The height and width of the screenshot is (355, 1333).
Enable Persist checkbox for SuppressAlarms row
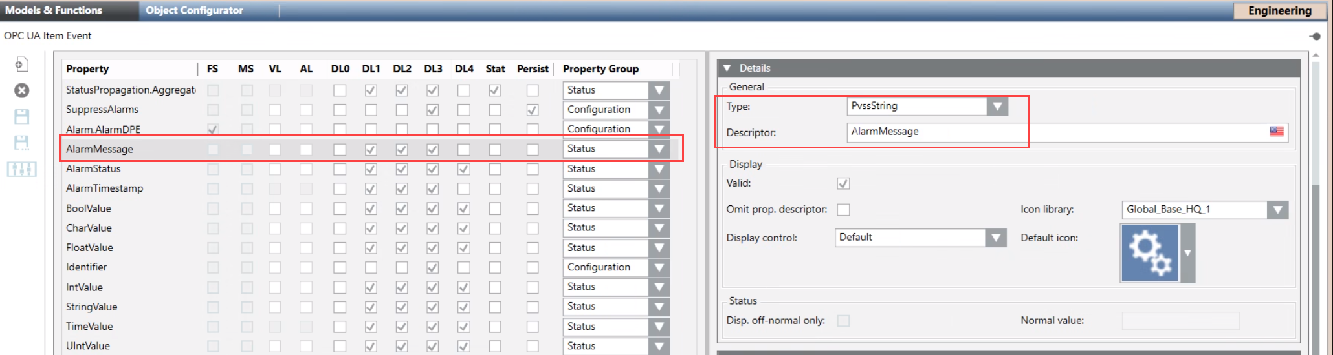[x=532, y=110]
